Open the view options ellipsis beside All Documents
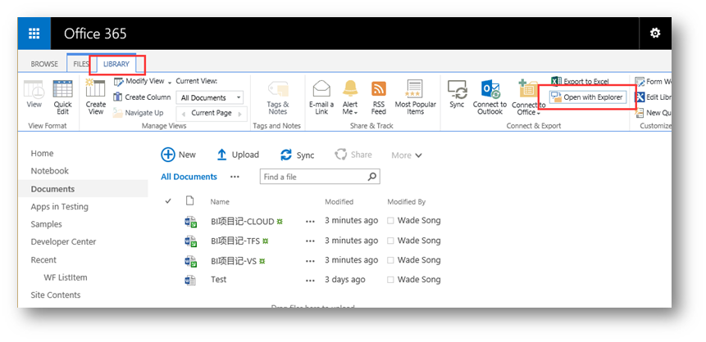 pos(235,177)
